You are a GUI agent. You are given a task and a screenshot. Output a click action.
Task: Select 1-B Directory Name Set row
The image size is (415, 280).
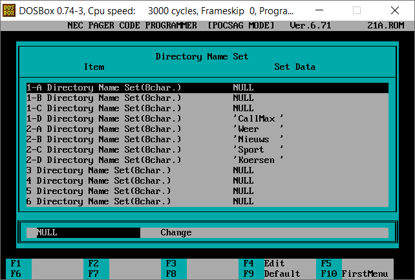[x=207, y=98]
